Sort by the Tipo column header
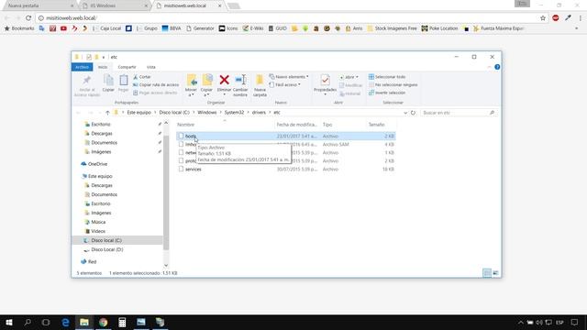 coord(343,125)
